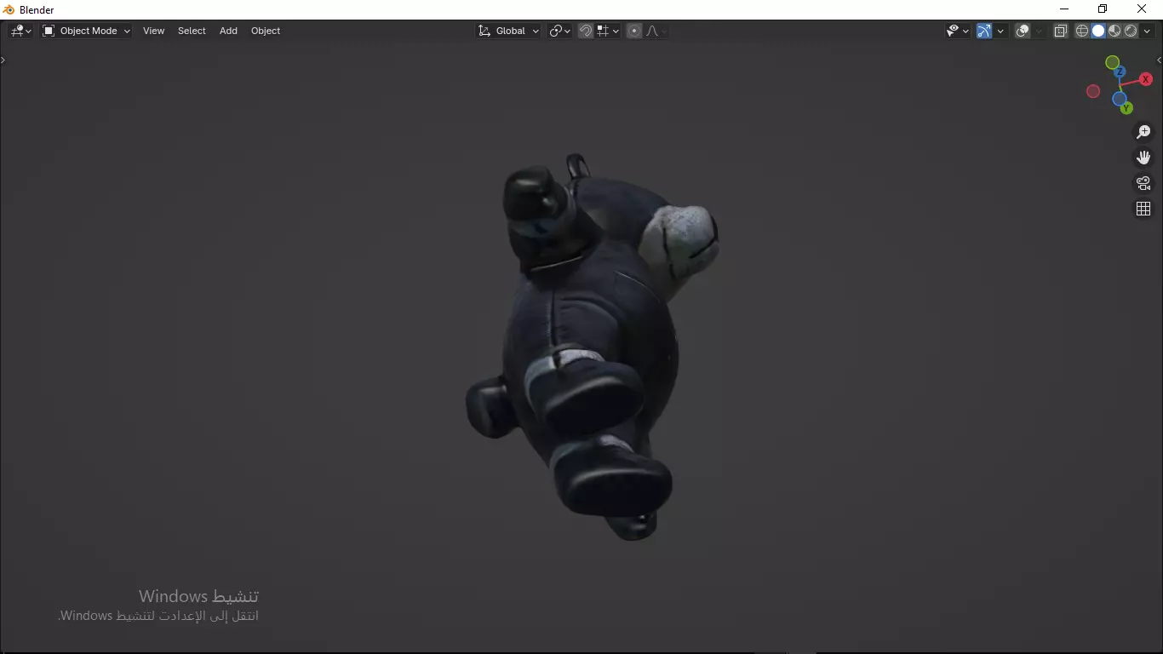Open object visibility and selectability dropdown
Screen dimensions: 1163x654
click(x=958, y=31)
